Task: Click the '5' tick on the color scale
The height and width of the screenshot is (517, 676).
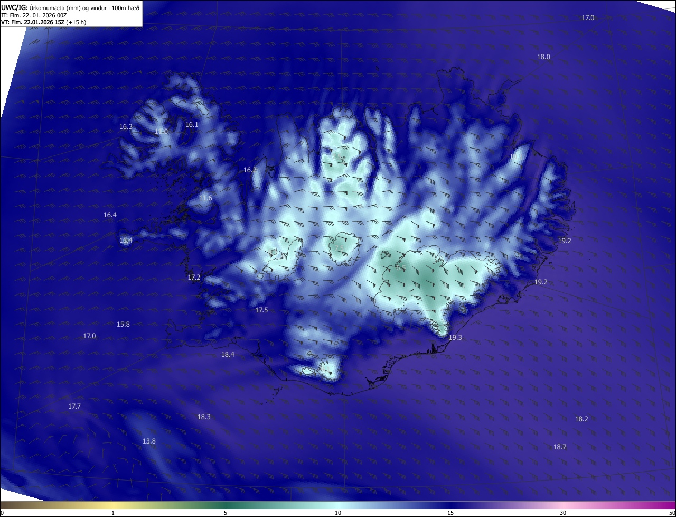Action: click(x=226, y=513)
